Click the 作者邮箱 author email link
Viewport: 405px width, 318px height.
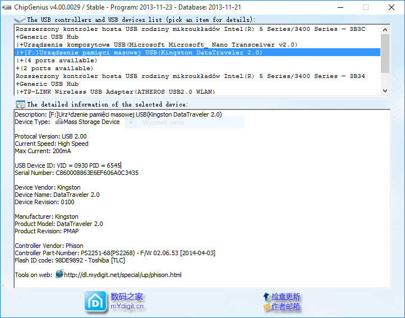(286, 307)
